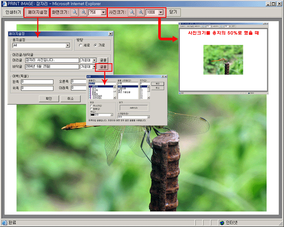The width and height of the screenshot is (284, 227).
Task: Select the 가로 landscape orientation radio button
Action: click(95, 45)
